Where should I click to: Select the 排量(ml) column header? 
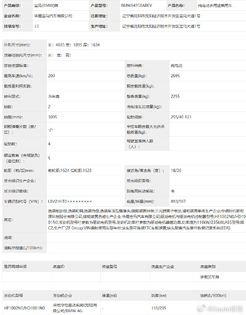point(109,295)
